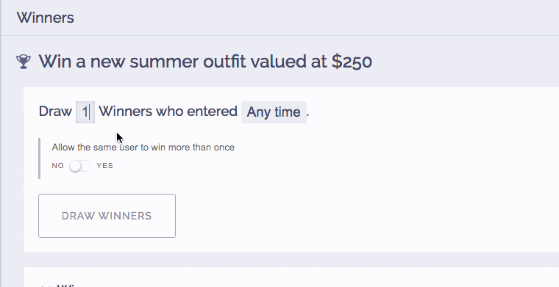Click the word "Draw" before the number field
This screenshot has height=287, width=559.
point(55,112)
